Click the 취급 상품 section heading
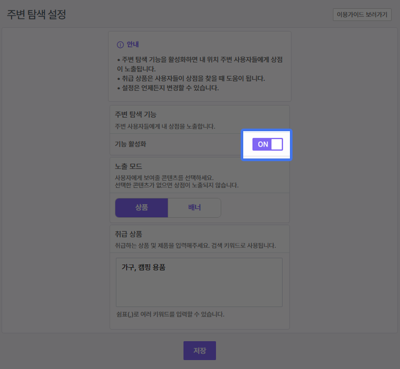The height and width of the screenshot is (369, 400). click(x=128, y=234)
